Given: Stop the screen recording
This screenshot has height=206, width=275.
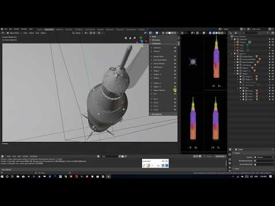Looking at the screenshot, I should pyautogui.click(x=167, y=165).
